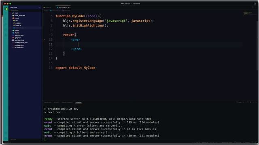Viewport: 259px width, 145px height.
Task: Click the folder icon beside pages
Action: [13, 18]
